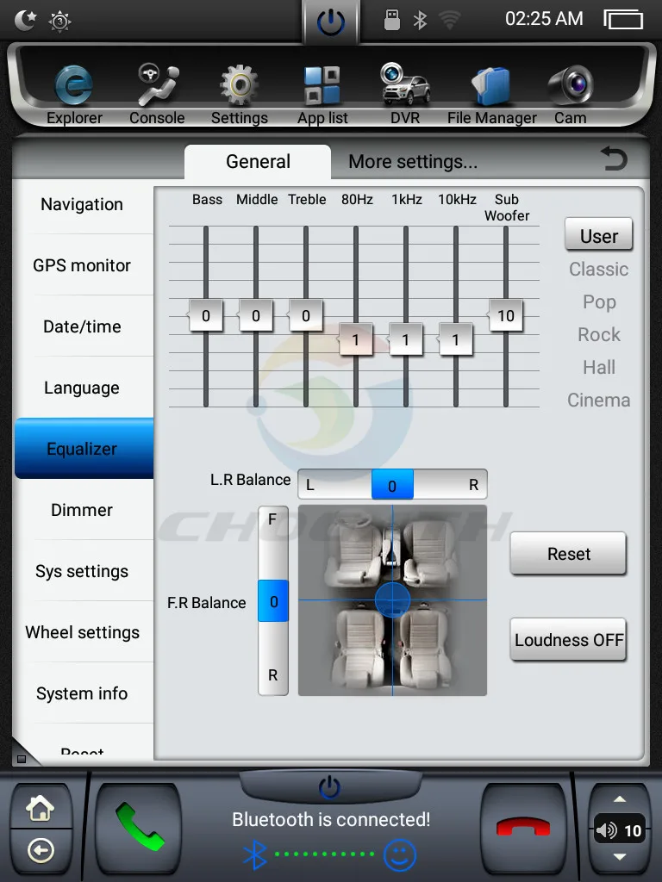Viewport: 662px width, 882px height.
Task: Go to the Home screen icon
Action: pos(41,808)
